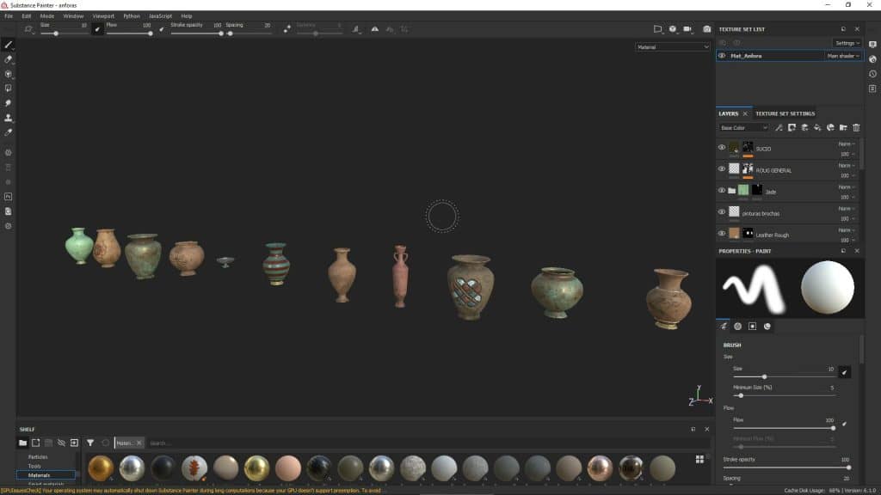Image resolution: width=881 pixels, height=495 pixels.
Task: Toggle the symmetry icon in top toolbar
Action: click(x=375, y=29)
